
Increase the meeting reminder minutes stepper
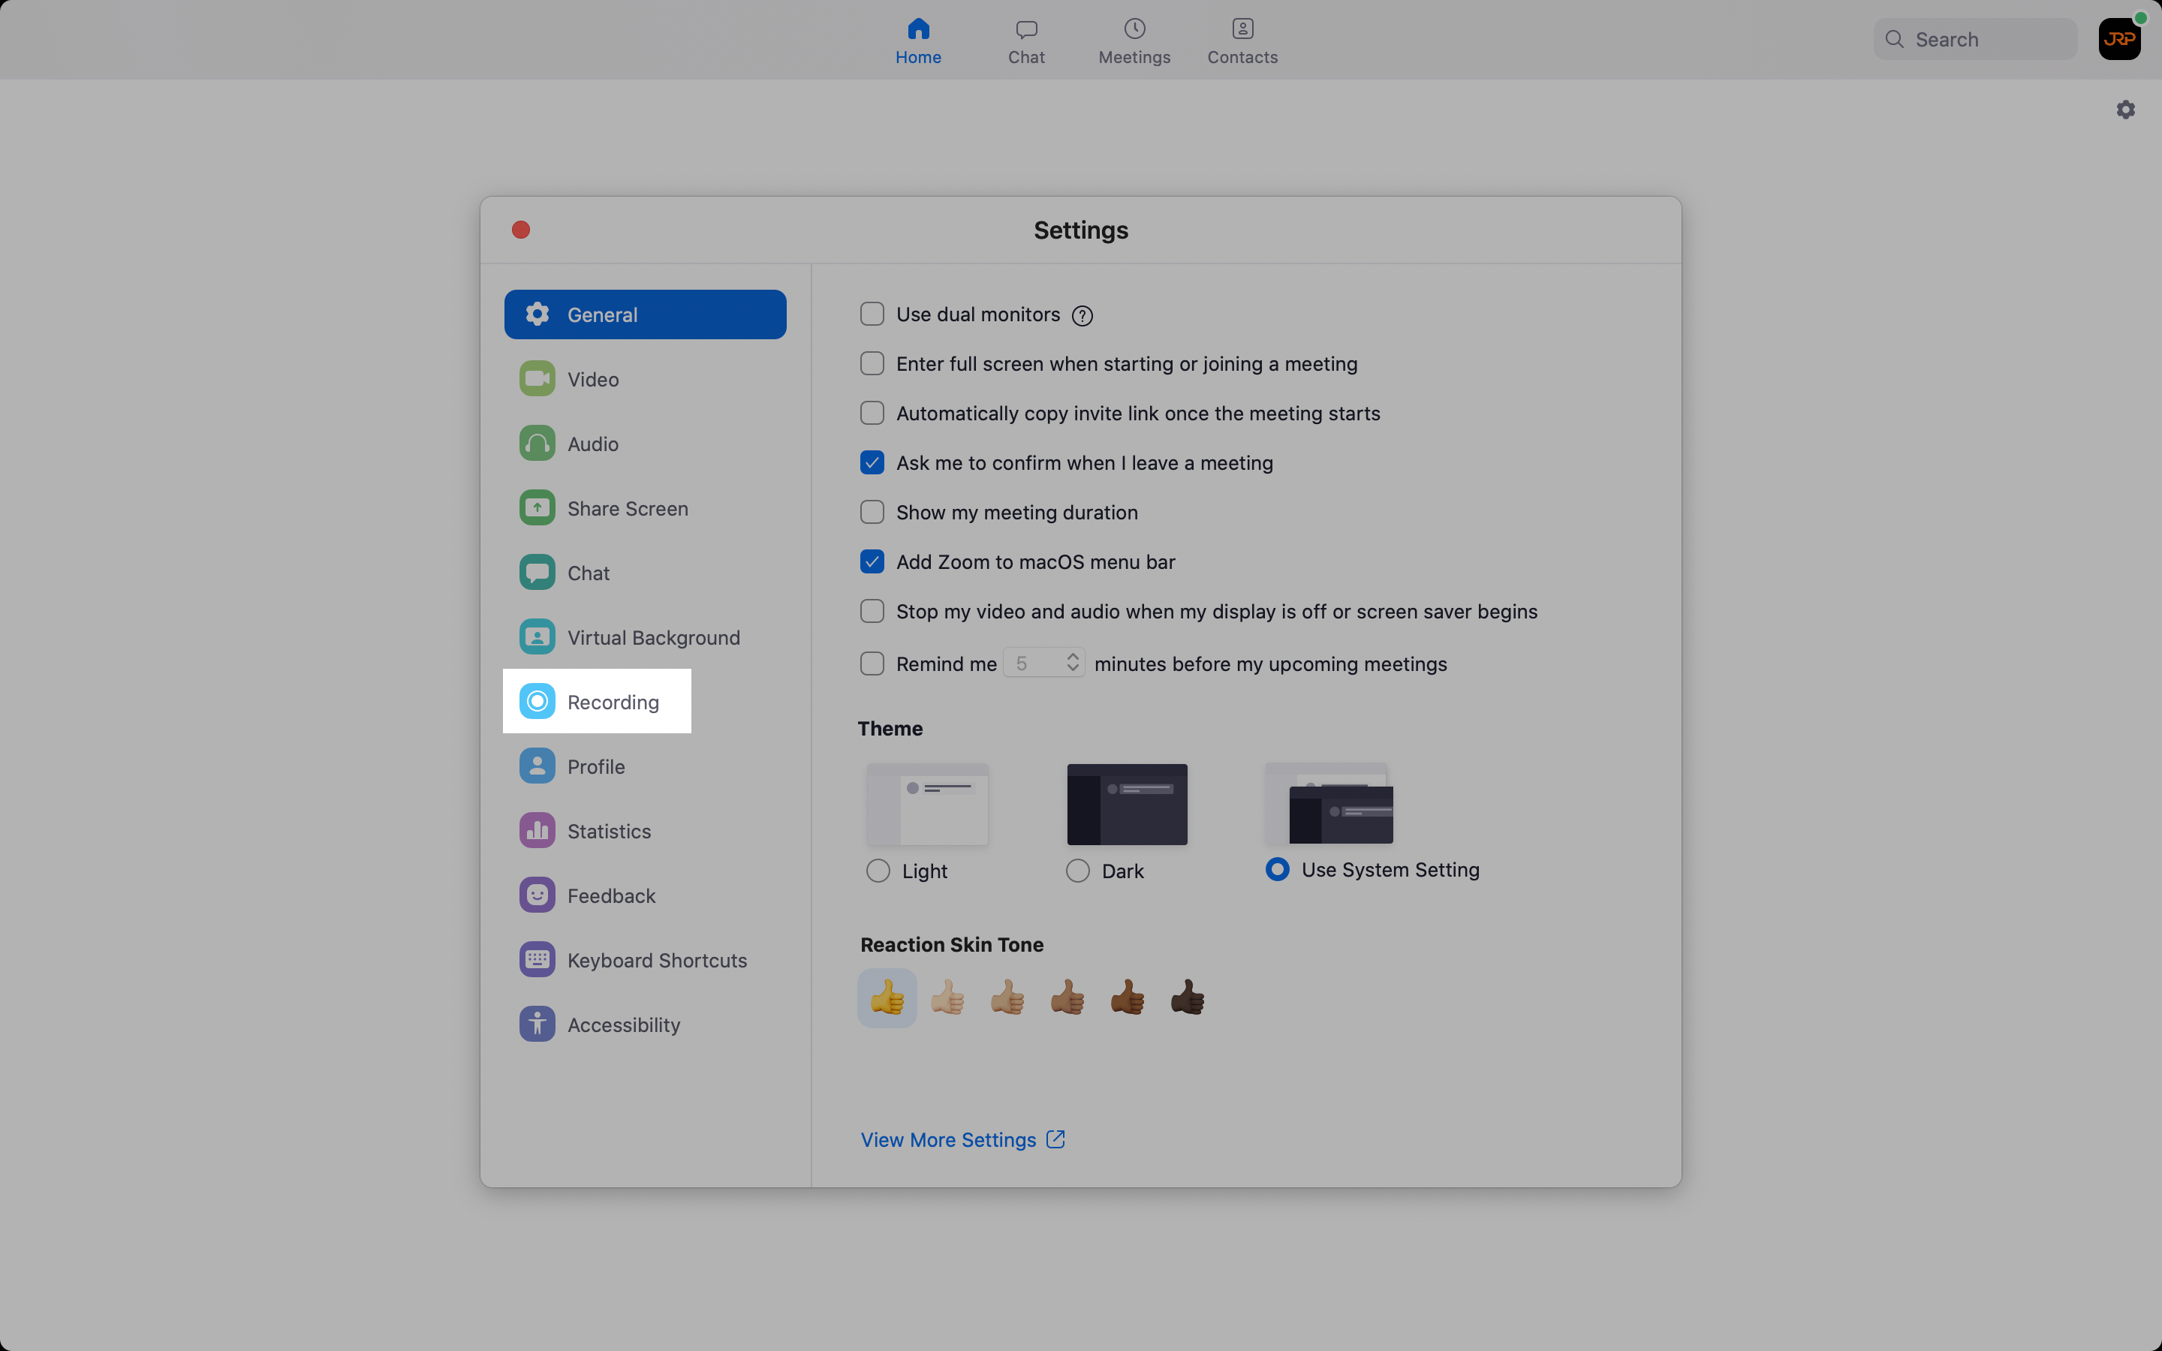1071,656
